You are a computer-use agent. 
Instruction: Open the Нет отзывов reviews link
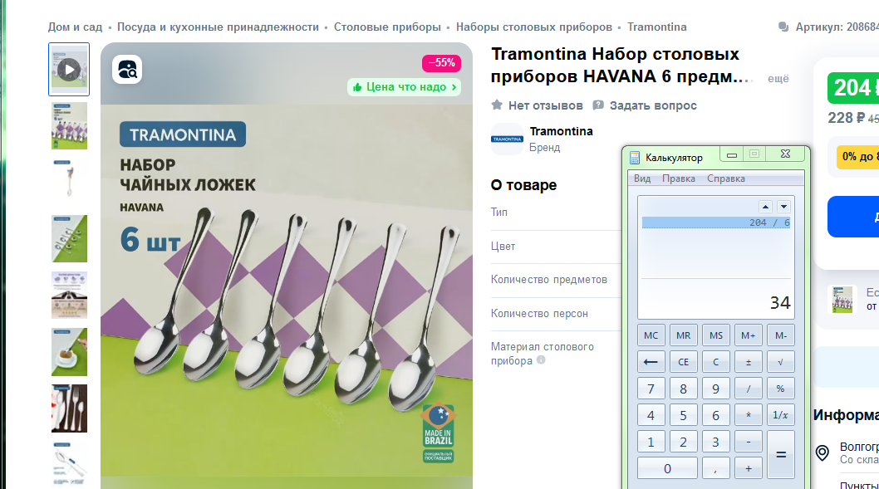pyautogui.click(x=546, y=105)
